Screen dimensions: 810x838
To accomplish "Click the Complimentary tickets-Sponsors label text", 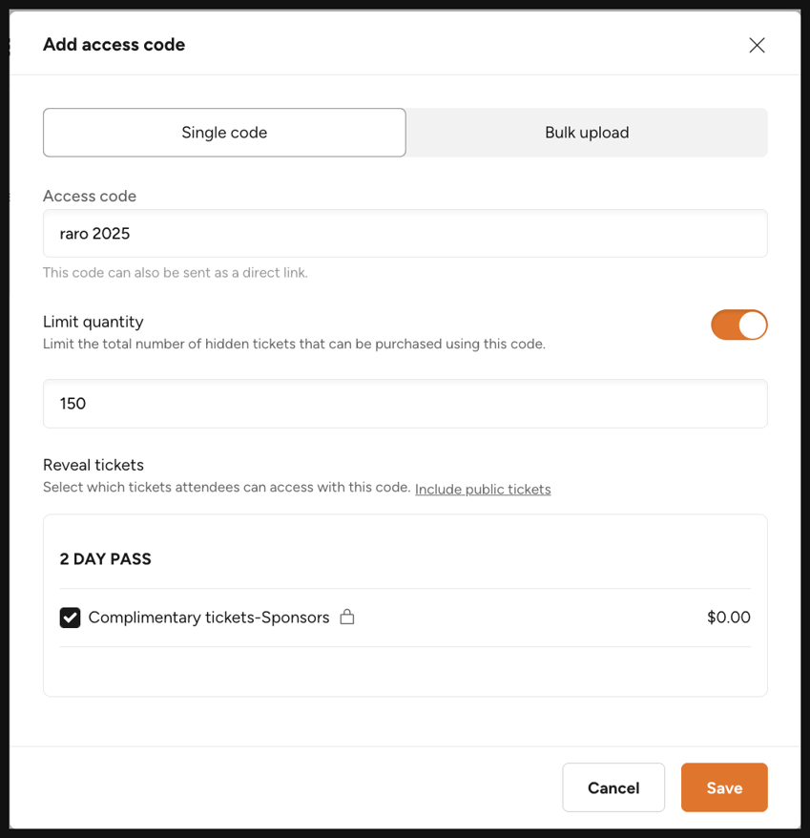I will [x=209, y=618].
